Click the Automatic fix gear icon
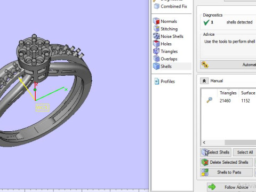256x192 pixels. (x=205, y=65)
